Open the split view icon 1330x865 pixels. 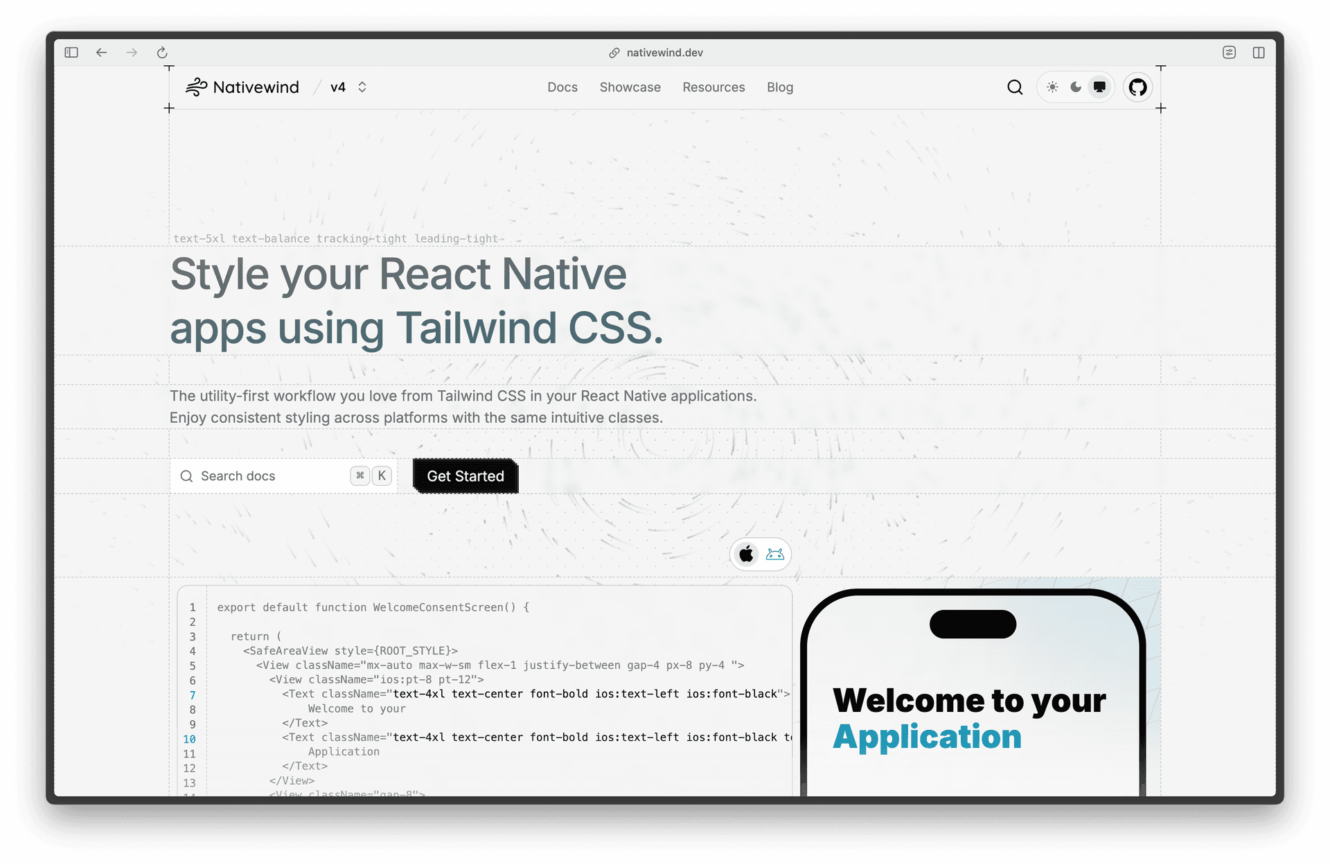[x=1259, y=53]
